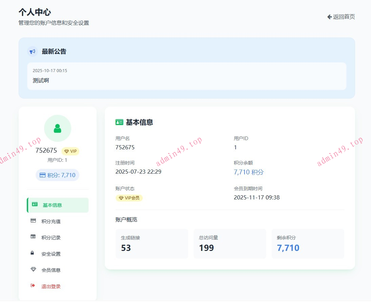Click the VIP badge beside username 752675
The height and width of the screenshot is (303, 371).
[x=70, y=151]
